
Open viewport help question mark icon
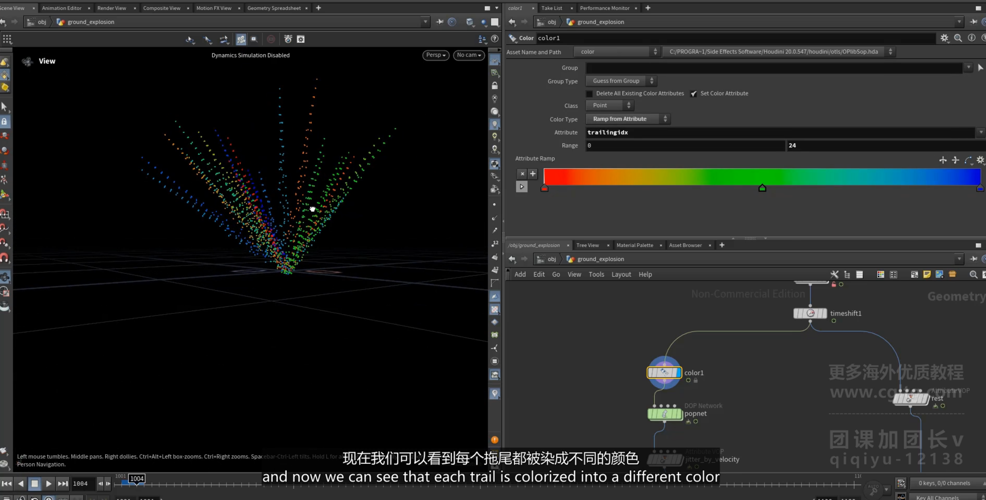click(494, 39)
